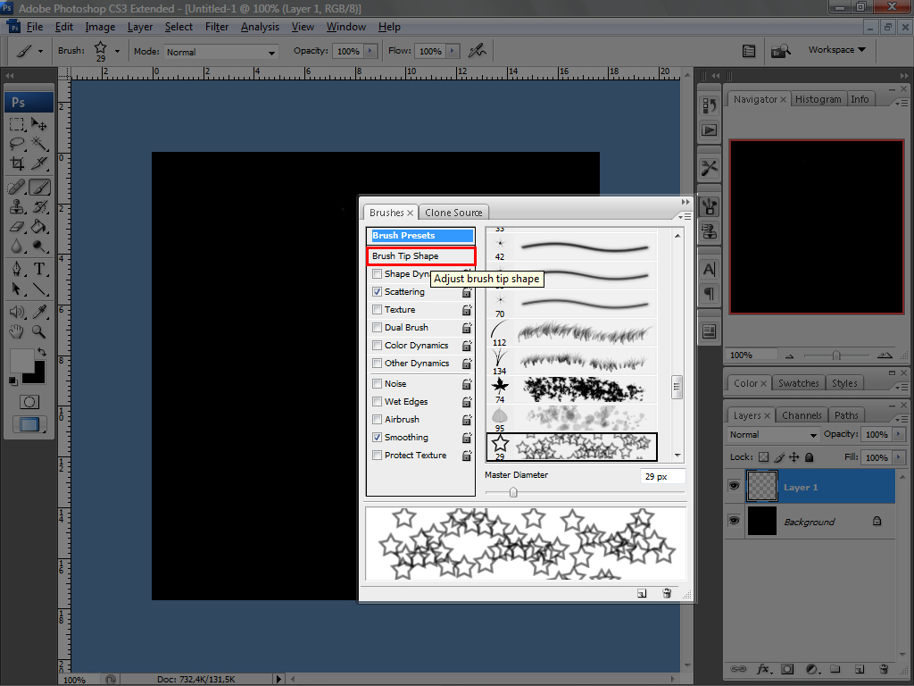The height and width of the screenshot is (686, 914).
Task: Uncheck the Smoothing option
Action: pos(378,438)
